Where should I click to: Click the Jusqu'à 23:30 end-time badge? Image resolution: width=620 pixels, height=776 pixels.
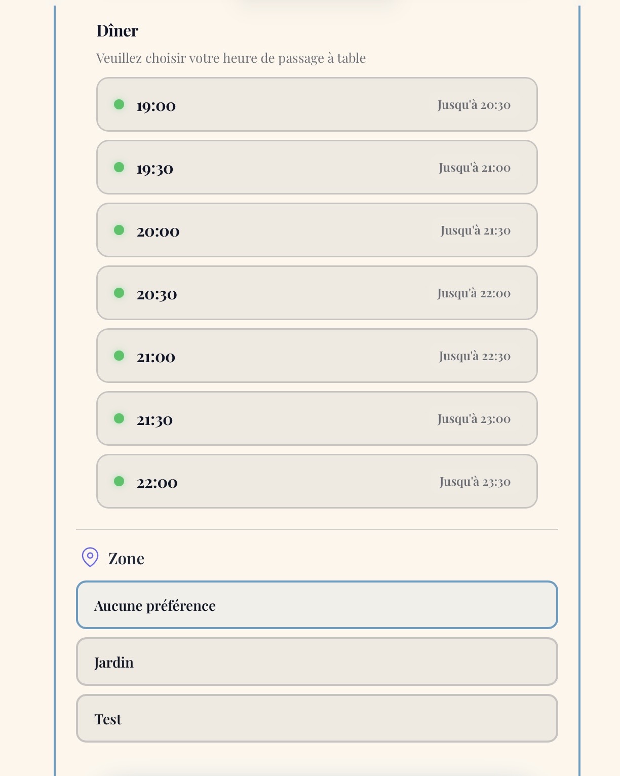coord(475,482)
